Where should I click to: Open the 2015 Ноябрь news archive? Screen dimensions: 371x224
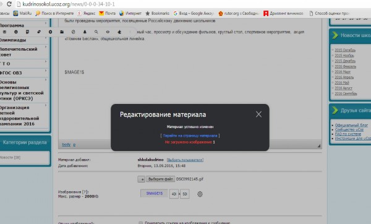(x=344, y=56)
